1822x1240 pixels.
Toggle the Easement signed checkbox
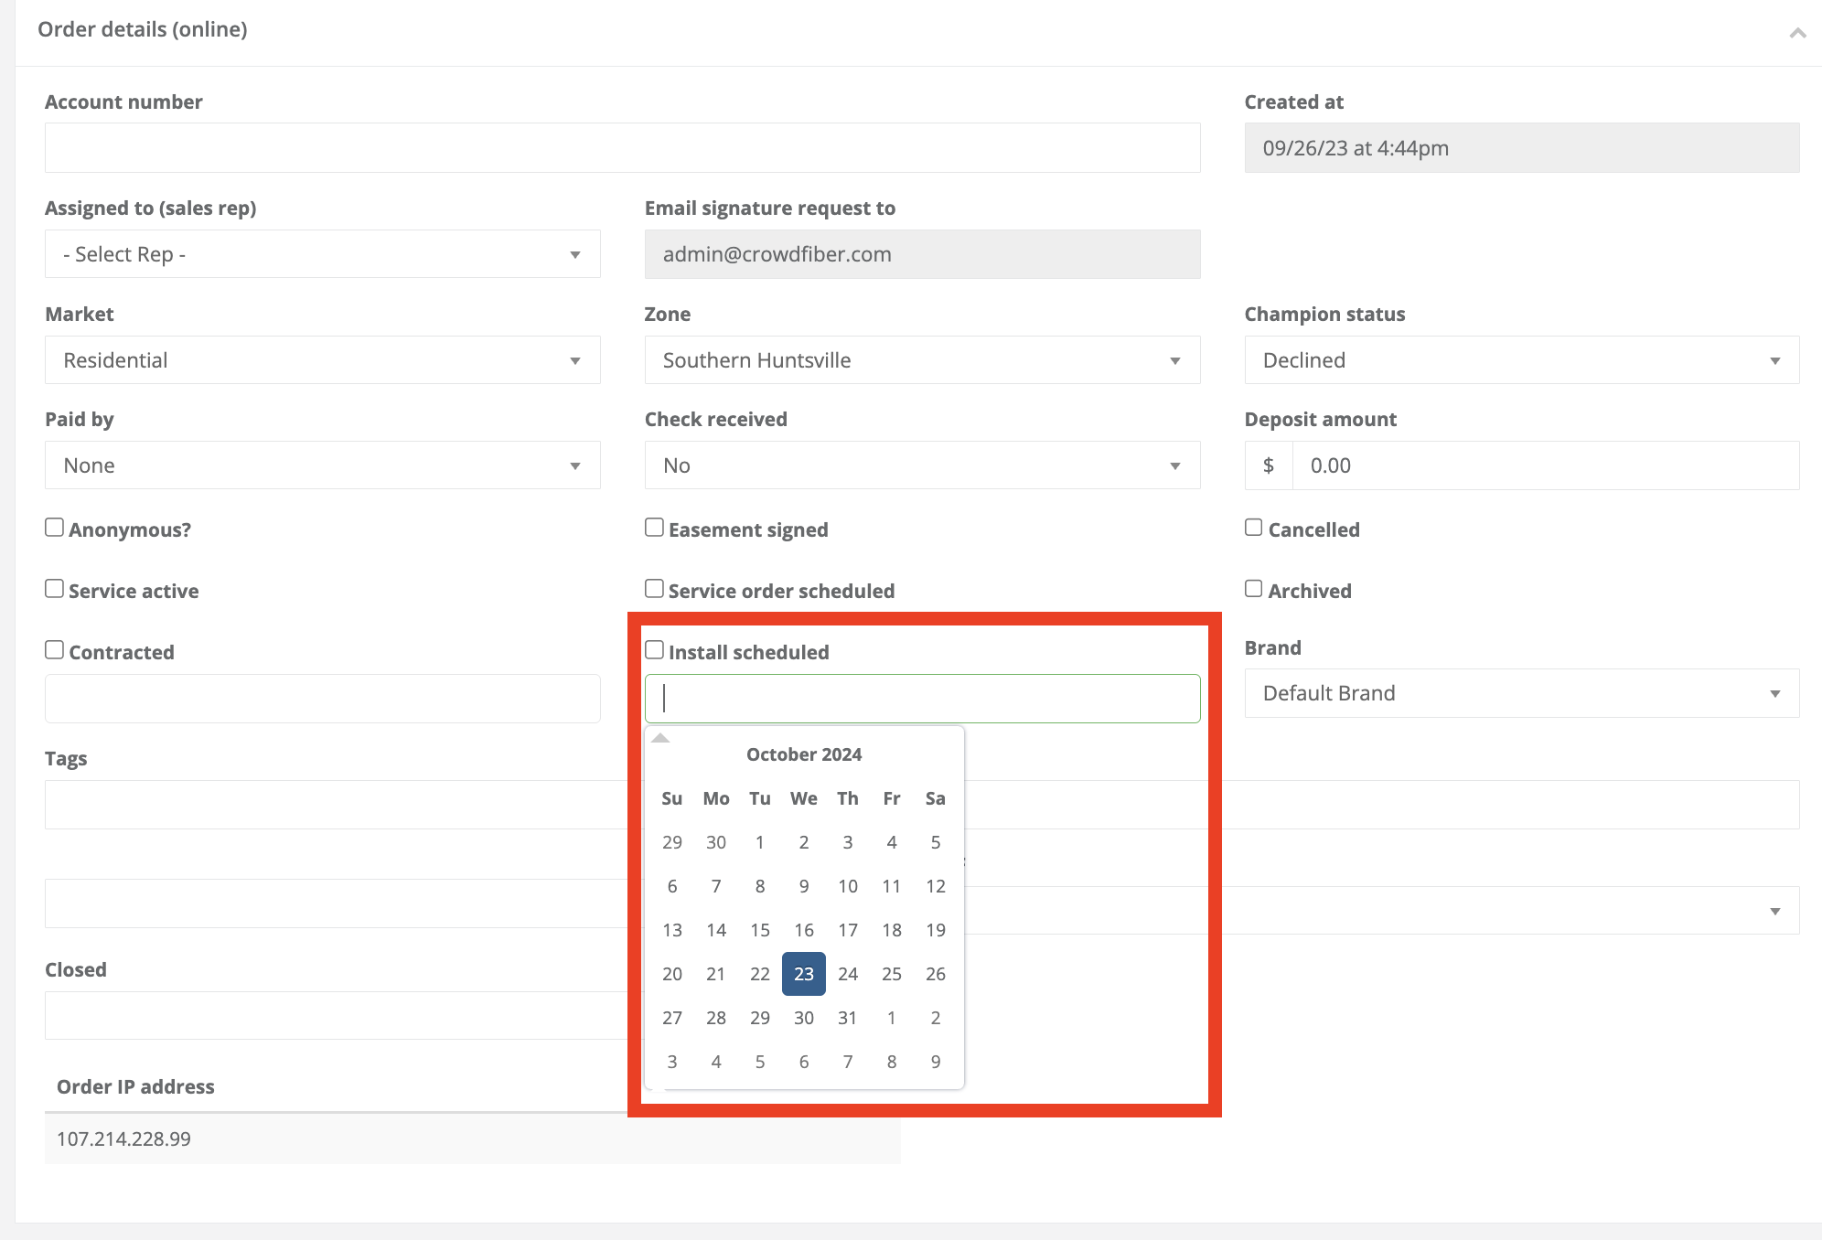[x=654, y=528]
